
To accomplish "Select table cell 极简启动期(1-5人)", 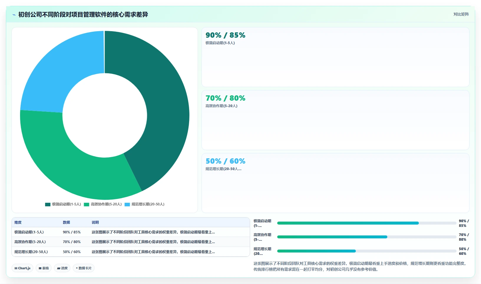I will click(x=29, y=232).
